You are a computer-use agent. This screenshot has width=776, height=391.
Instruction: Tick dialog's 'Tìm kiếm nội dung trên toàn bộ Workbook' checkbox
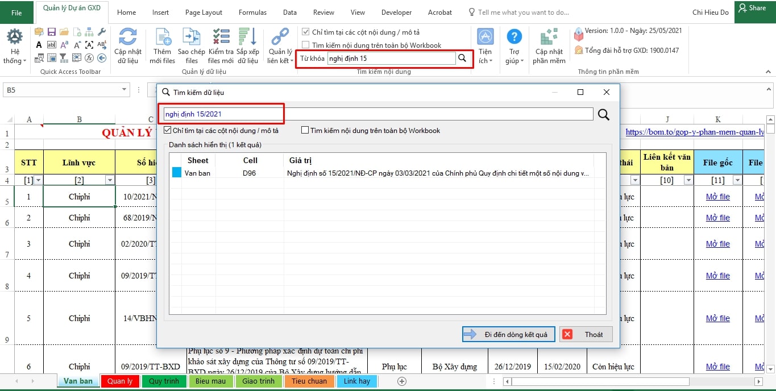click(x=305, y=130)
